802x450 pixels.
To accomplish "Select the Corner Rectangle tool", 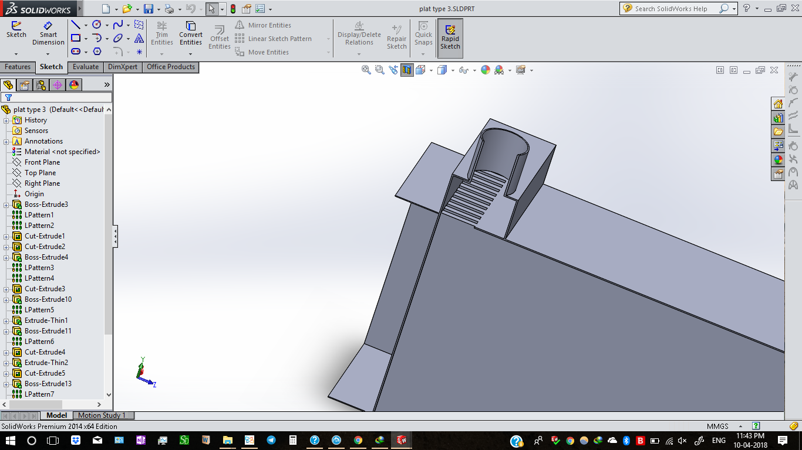I will tap(76, 38).
